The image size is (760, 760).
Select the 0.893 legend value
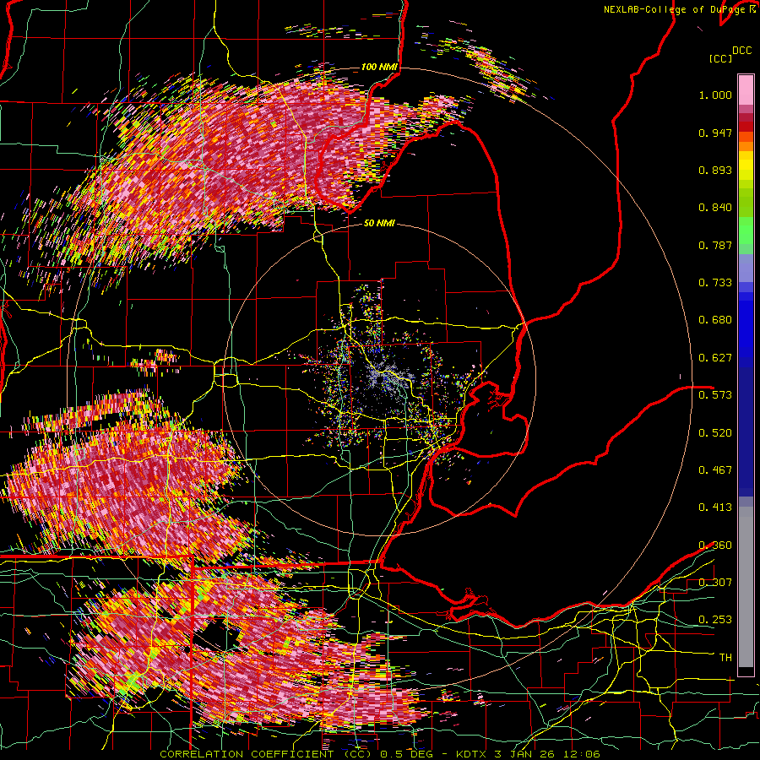coord(715,170)
